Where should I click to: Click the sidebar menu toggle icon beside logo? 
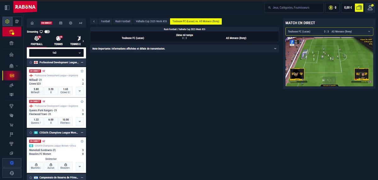point(7,8)
